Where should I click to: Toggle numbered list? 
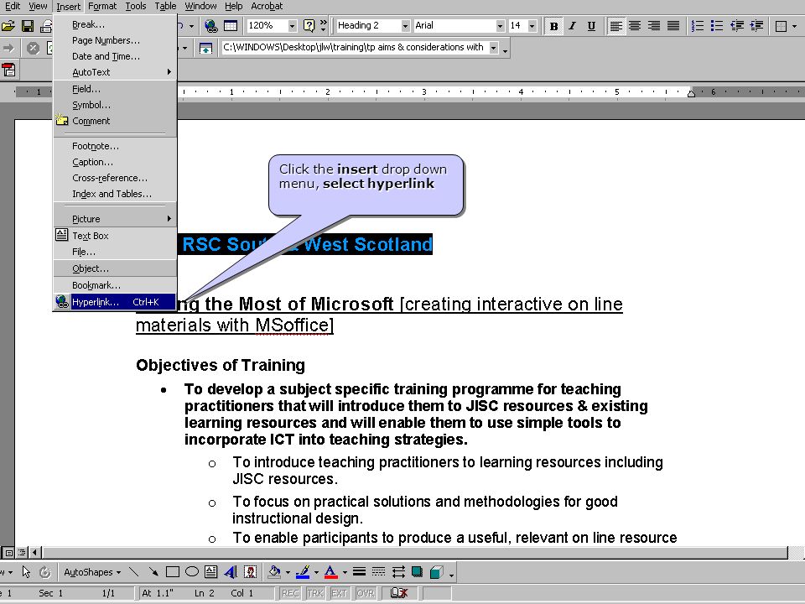[x=697, y=26]
